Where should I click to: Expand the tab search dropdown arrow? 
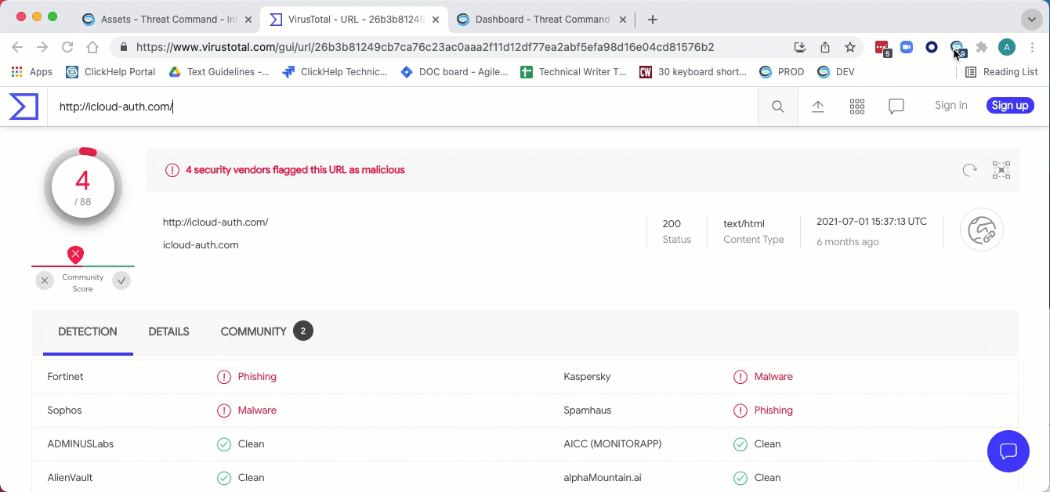pyautogui.click(x=1031, y=19)
